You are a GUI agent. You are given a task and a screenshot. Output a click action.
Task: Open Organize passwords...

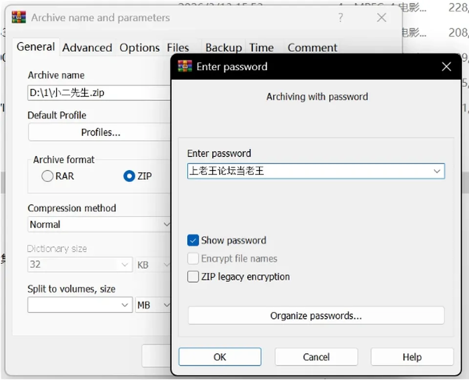click(316, 316)
